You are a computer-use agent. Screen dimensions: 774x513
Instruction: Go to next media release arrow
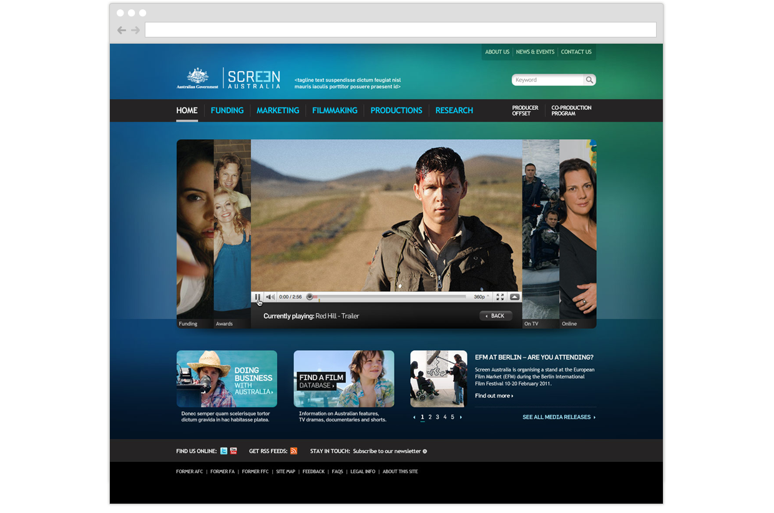(461, 417)
